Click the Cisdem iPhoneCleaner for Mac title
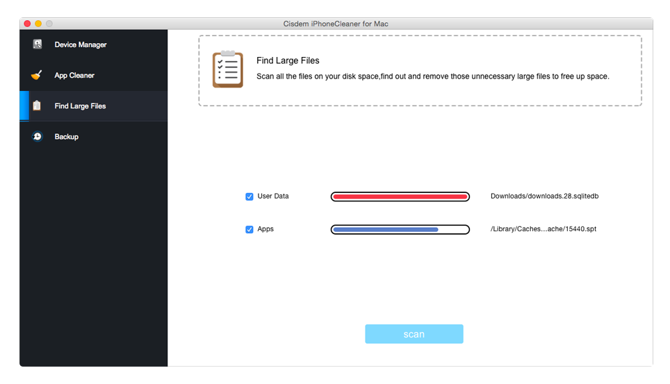670x384 pixels. 336,24
